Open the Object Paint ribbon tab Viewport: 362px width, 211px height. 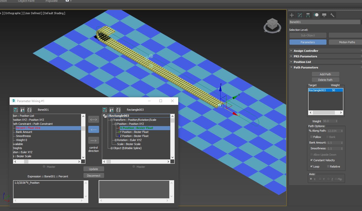click(x=27, y=1)
